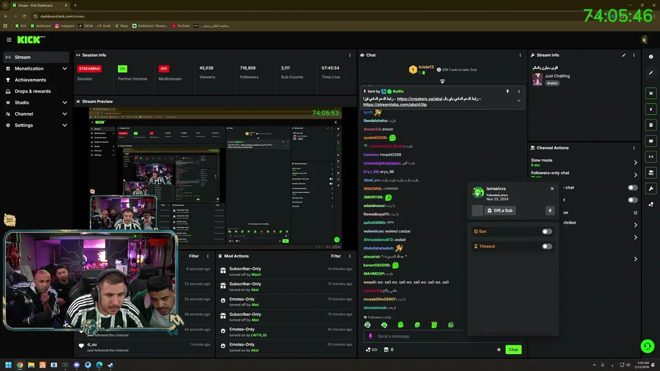Select Stream in sidebar

(36, 57)
